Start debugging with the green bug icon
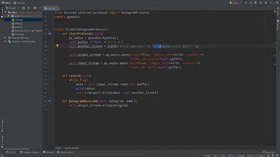This screenshot has width=280, height=157. coord(251,3)
